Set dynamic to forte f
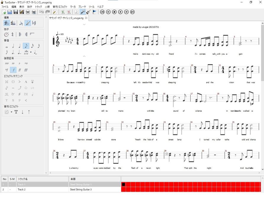The height and width of the screenshot is (197, 264). (x=13, y=70)
